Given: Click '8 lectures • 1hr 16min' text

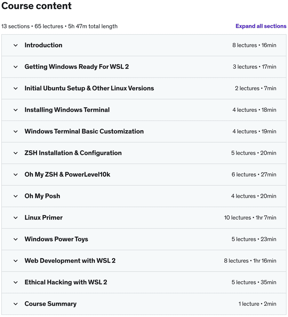Looking at the screenshot, I should pos(250,261).
